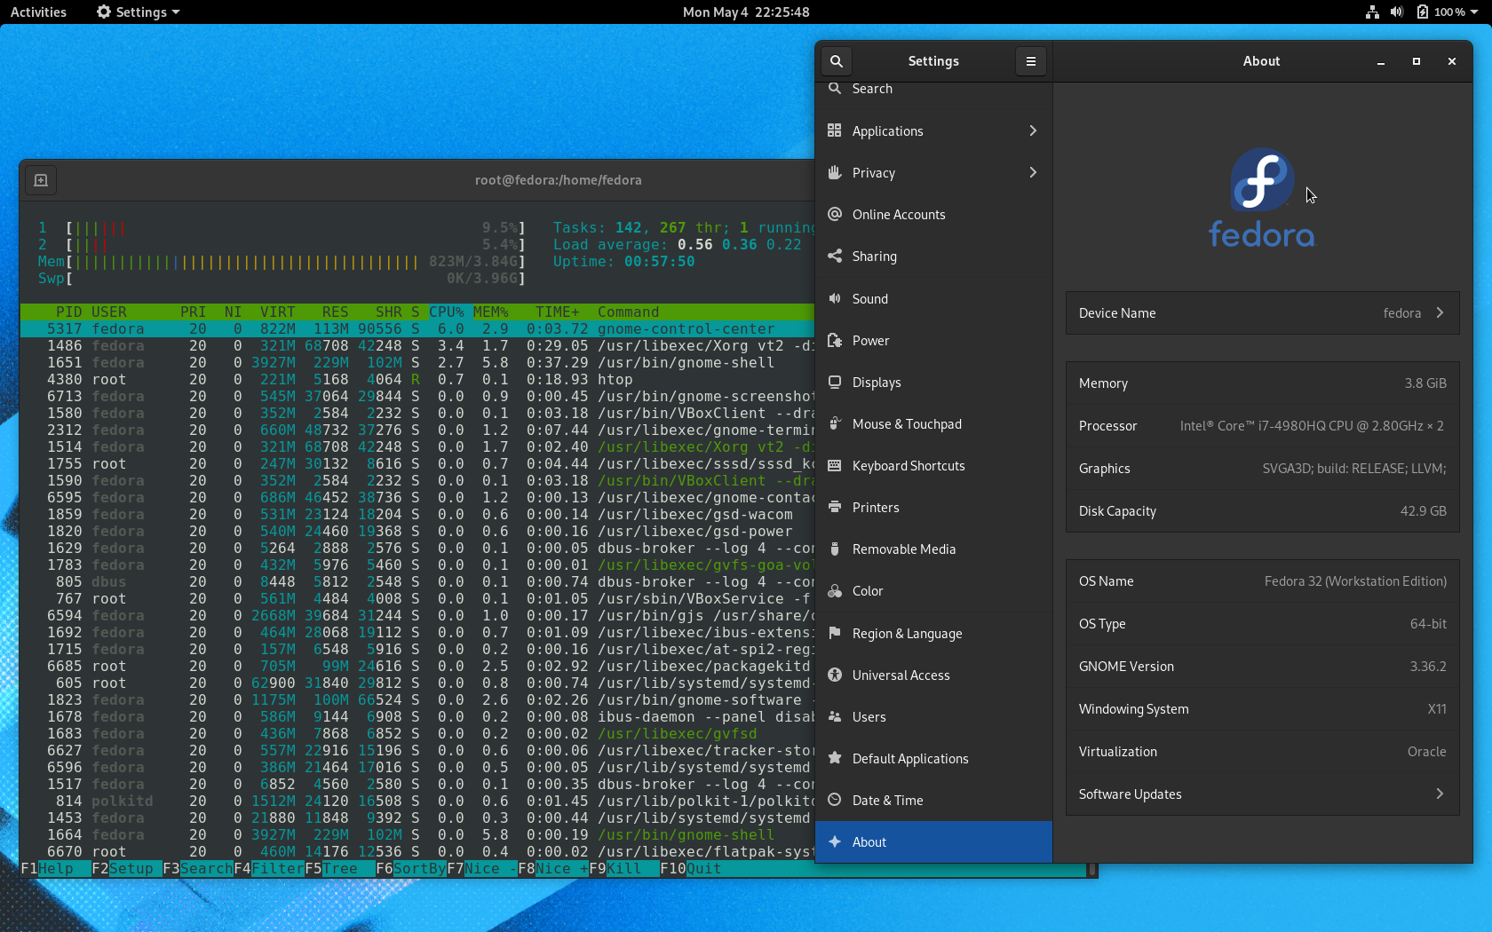Click the Applications grid icon
Image resolution: width=1492 pixels, height=932 pixels.
point(835,130)
